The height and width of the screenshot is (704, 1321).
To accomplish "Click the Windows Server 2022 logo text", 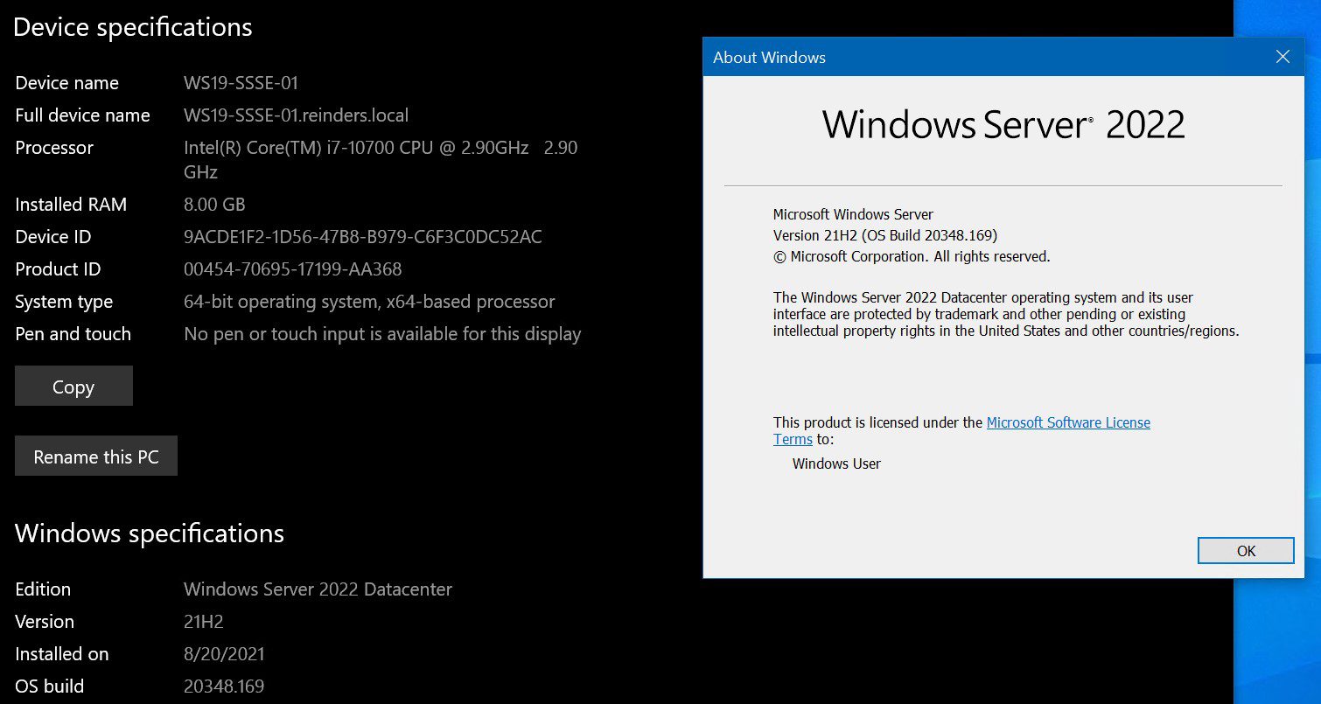I will pos(1003,124).
